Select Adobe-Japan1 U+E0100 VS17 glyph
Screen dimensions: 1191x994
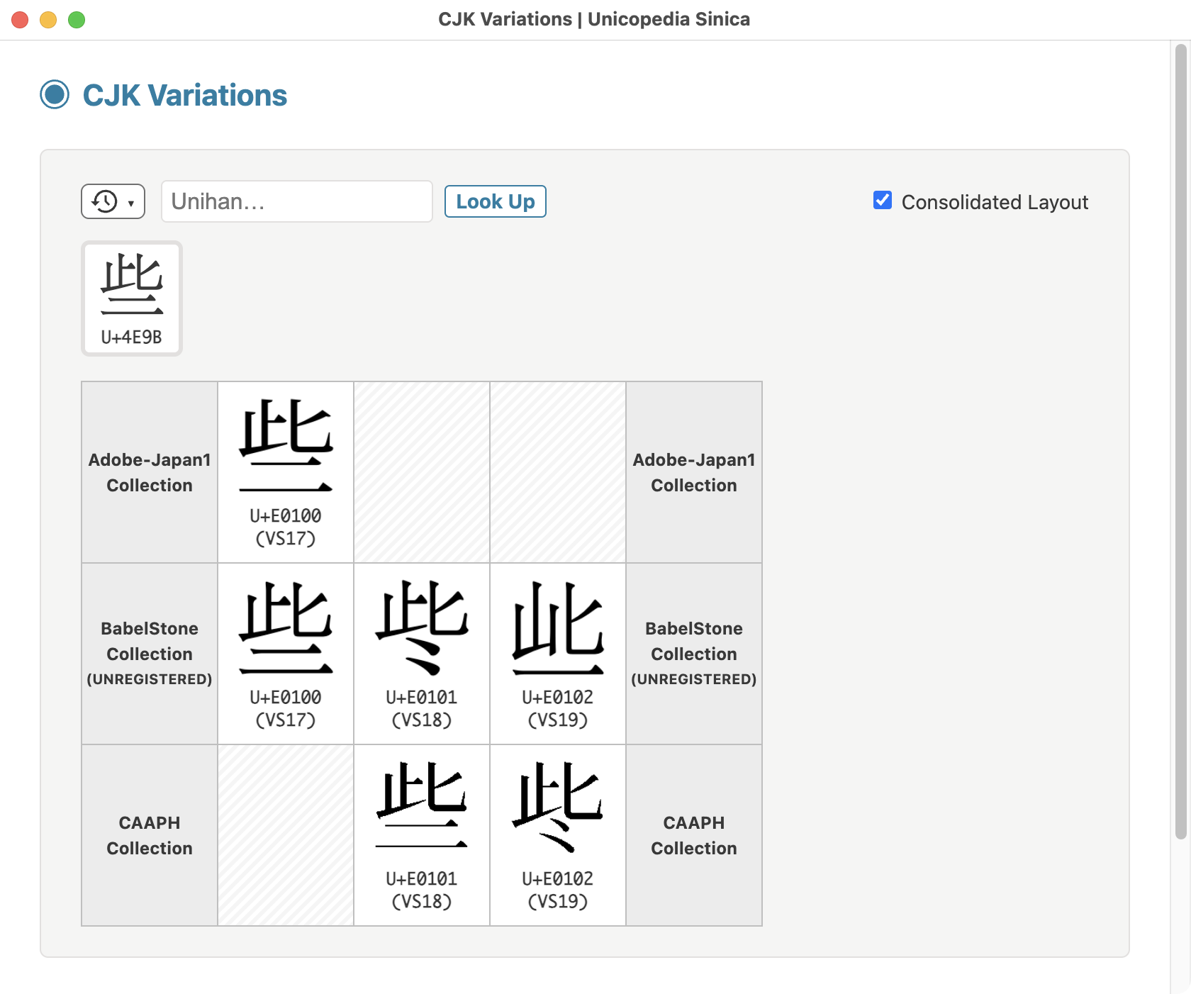tap(286, 472)
